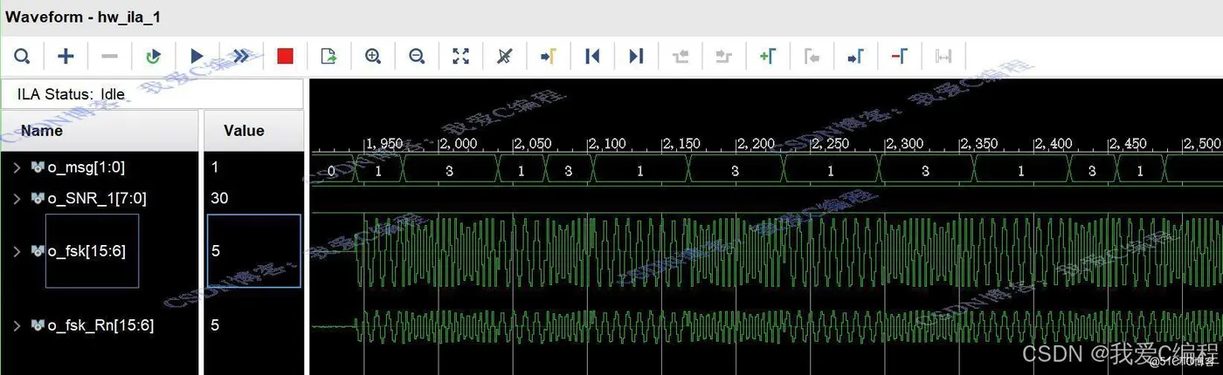
Task: Select the o_fsk[15:6] signal name
Action: pos(86,251)
